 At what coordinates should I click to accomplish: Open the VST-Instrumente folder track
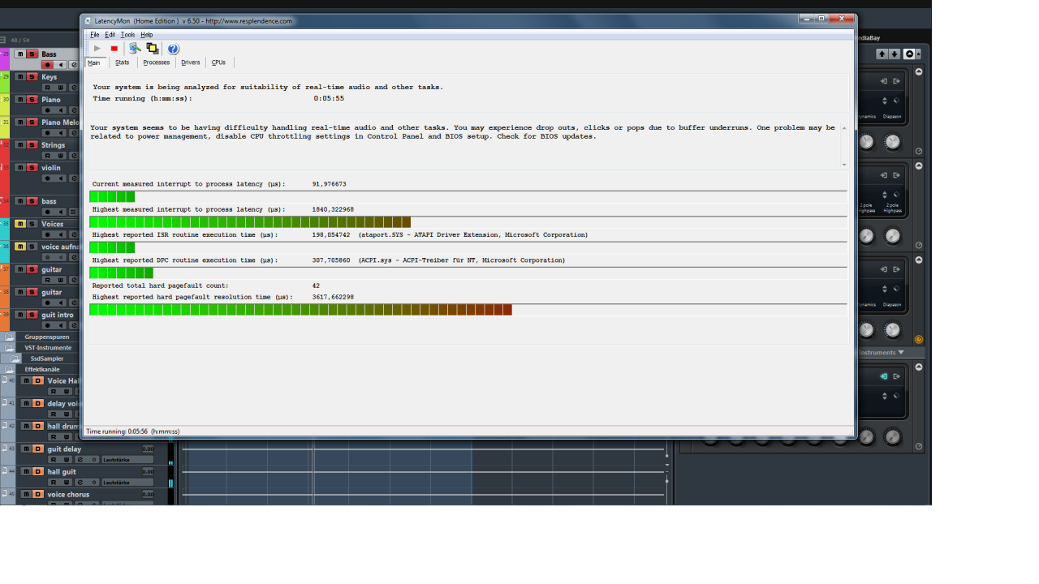pyautogui.click(x=10, y=347)
